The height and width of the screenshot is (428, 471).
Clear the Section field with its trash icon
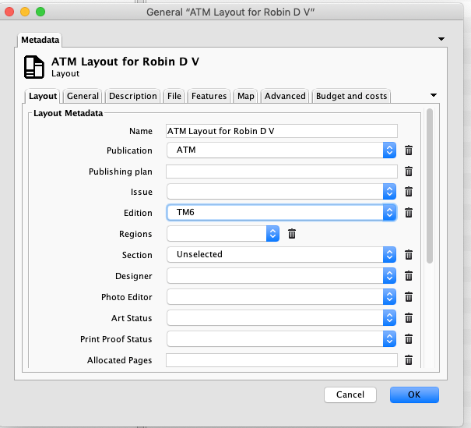pos(409,255)
